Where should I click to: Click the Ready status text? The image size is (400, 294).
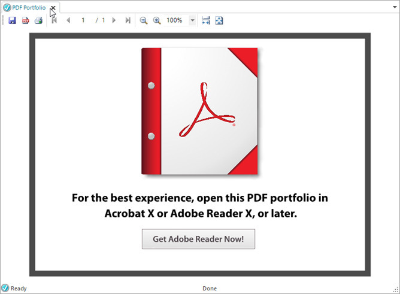pos(19,289)
